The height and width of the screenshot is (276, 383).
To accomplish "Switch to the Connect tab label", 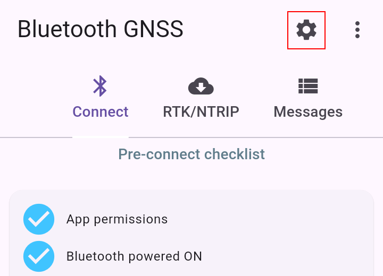I will tap(101, 112).
